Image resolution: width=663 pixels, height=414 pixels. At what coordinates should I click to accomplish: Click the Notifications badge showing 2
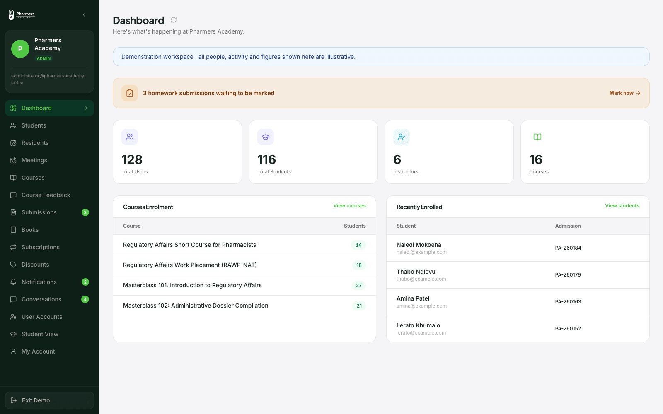point(85,282)
